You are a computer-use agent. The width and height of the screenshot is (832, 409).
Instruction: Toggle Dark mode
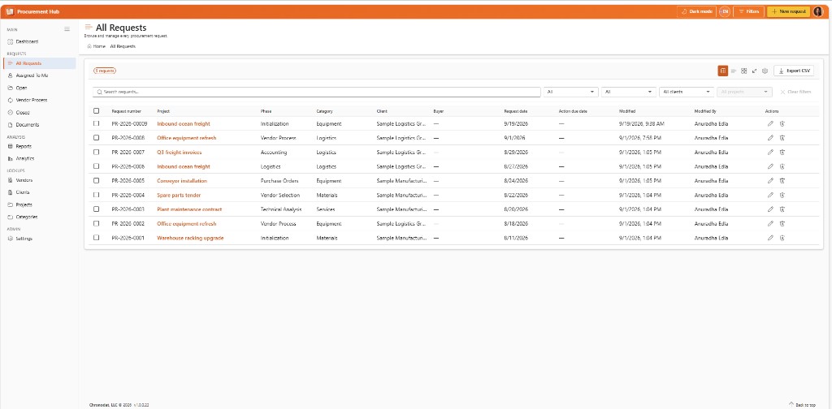[x=696, y=11]
